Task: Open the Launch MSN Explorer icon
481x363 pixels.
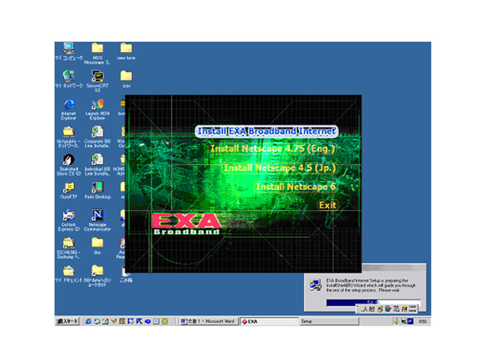Action: pos(97,105)
